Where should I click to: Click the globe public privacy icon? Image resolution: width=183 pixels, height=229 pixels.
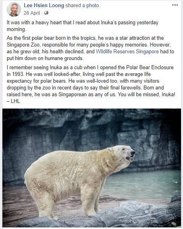(x=46, y=13)
